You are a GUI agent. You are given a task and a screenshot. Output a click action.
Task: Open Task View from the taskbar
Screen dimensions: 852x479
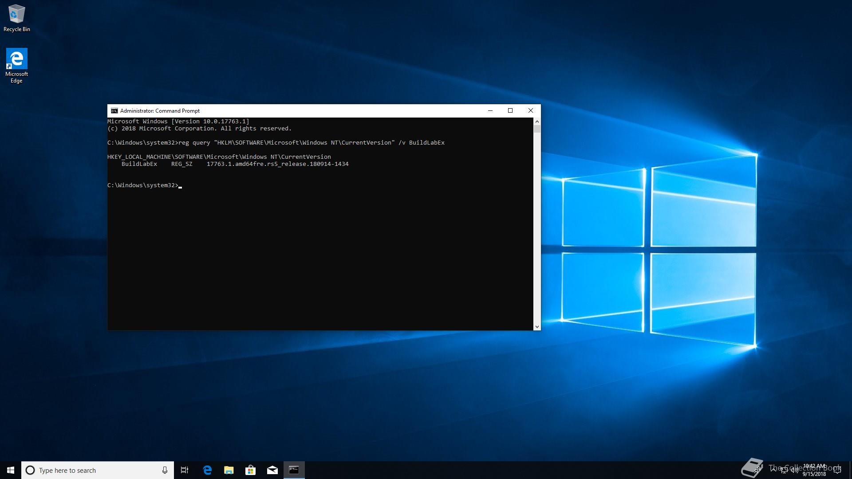coord(185,470)
